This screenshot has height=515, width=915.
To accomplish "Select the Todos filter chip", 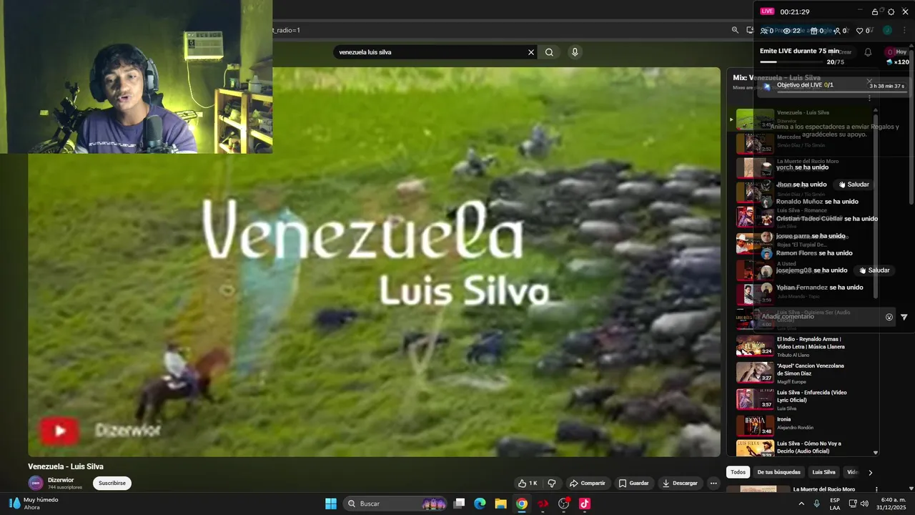I will [738, 472].
